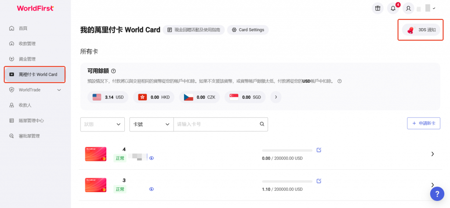Expand the account menu arrow beside the profile
This screenshot has height=208, width=450.
tap(434, 8)
